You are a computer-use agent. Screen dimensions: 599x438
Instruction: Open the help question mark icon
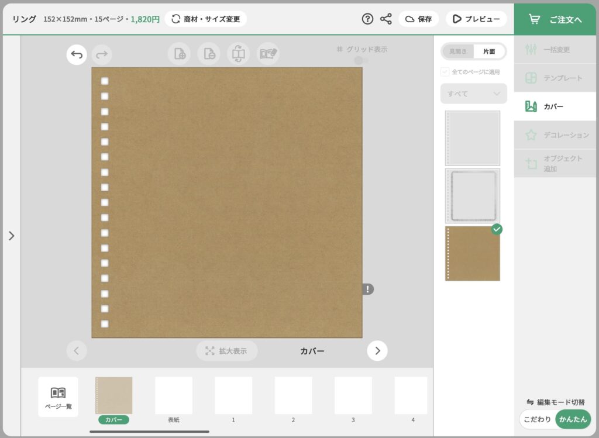click(x=367, y=19)
